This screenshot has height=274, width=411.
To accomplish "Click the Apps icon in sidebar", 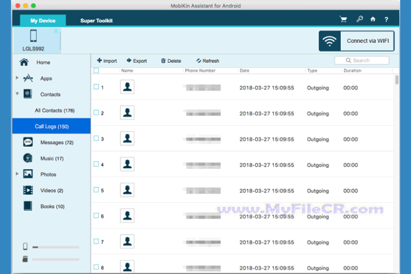I will 28,78.
